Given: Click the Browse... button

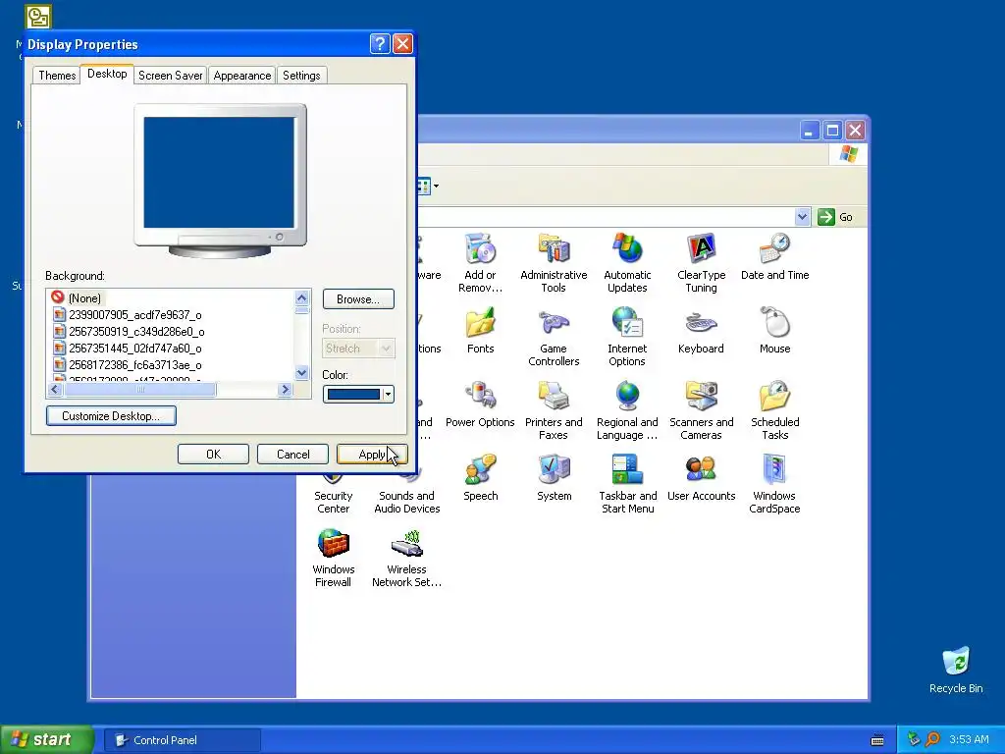Looking at the screenshot, I should tap(357, 299).
